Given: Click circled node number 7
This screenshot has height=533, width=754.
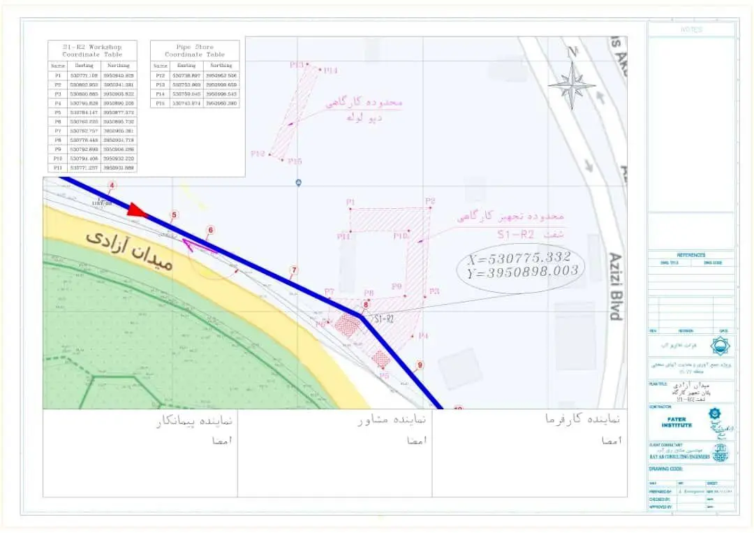Looking at the screenshot, I should [295, 270].
